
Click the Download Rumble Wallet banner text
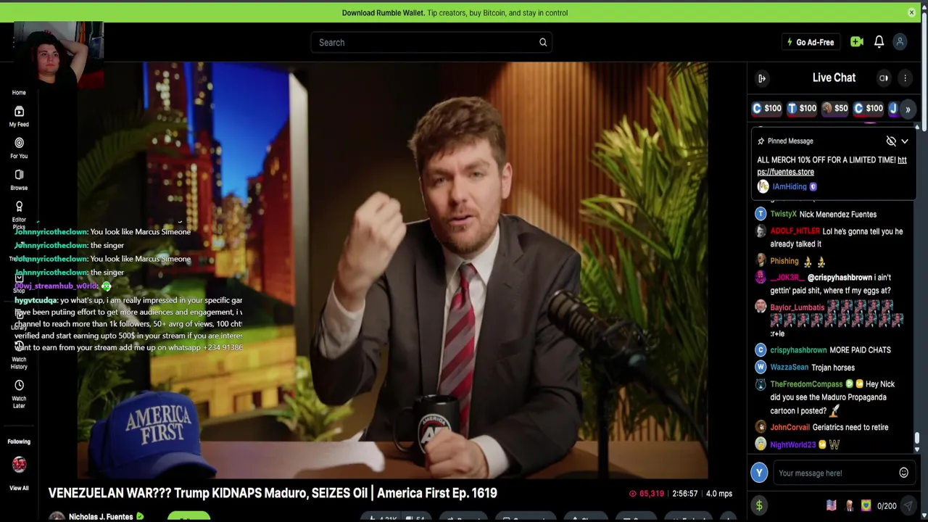coord(455,12)
